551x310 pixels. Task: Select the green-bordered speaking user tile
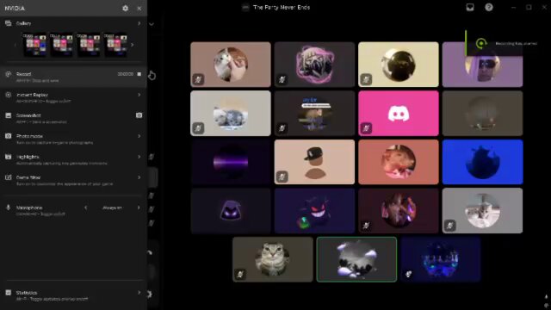point(356,259)
